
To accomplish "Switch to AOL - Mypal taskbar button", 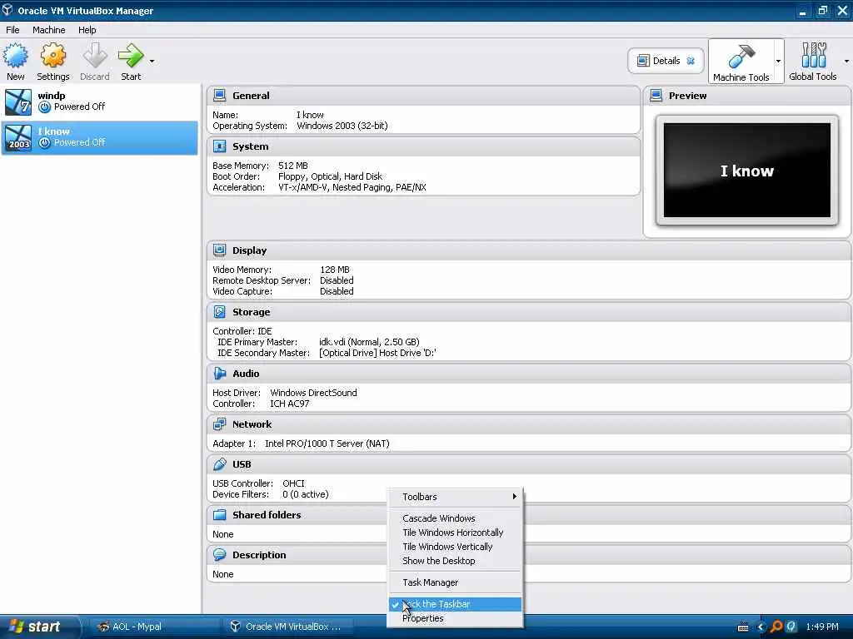I will coord(153,627).
